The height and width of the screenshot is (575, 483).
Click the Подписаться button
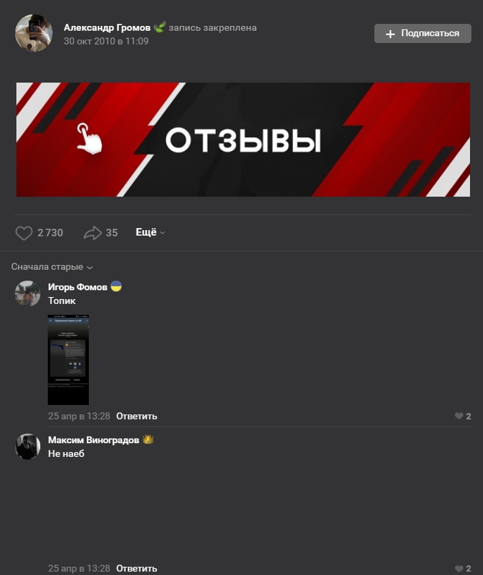422,33
